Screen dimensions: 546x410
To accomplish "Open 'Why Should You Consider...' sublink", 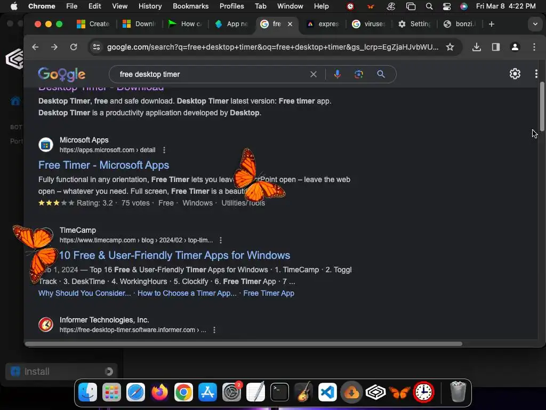I will pos(85,293).
